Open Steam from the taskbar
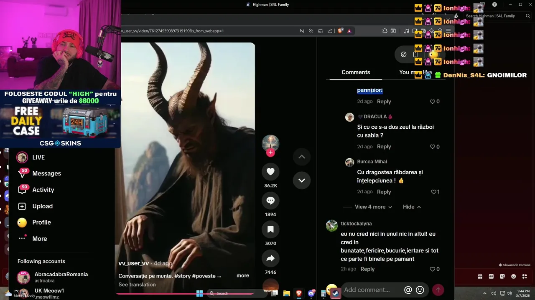The width and height of the screenshot is (535, 300). [335, 293]
